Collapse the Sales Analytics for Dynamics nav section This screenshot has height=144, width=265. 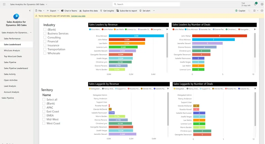pos(31,33)
